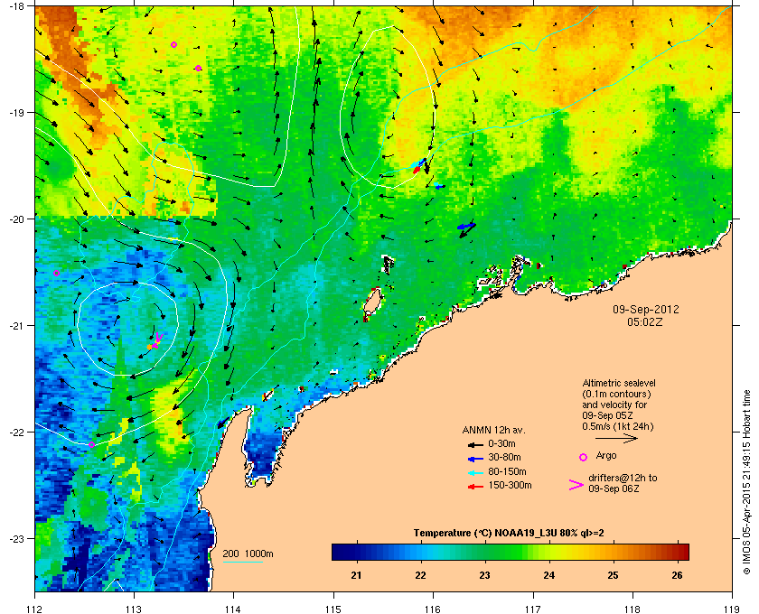Click the colorbar tick label 26
759x614 pixels.
tap(677, 575)
